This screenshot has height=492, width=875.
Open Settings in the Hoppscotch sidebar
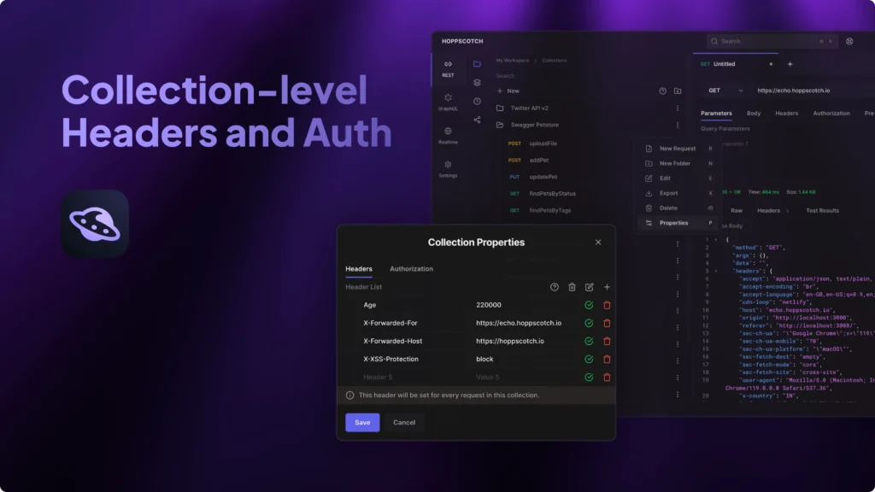coord(448,169)
